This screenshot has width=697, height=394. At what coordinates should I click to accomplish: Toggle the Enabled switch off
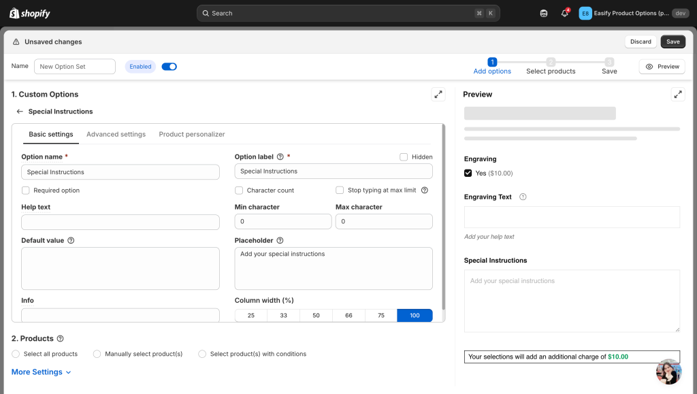click(169, 67)
